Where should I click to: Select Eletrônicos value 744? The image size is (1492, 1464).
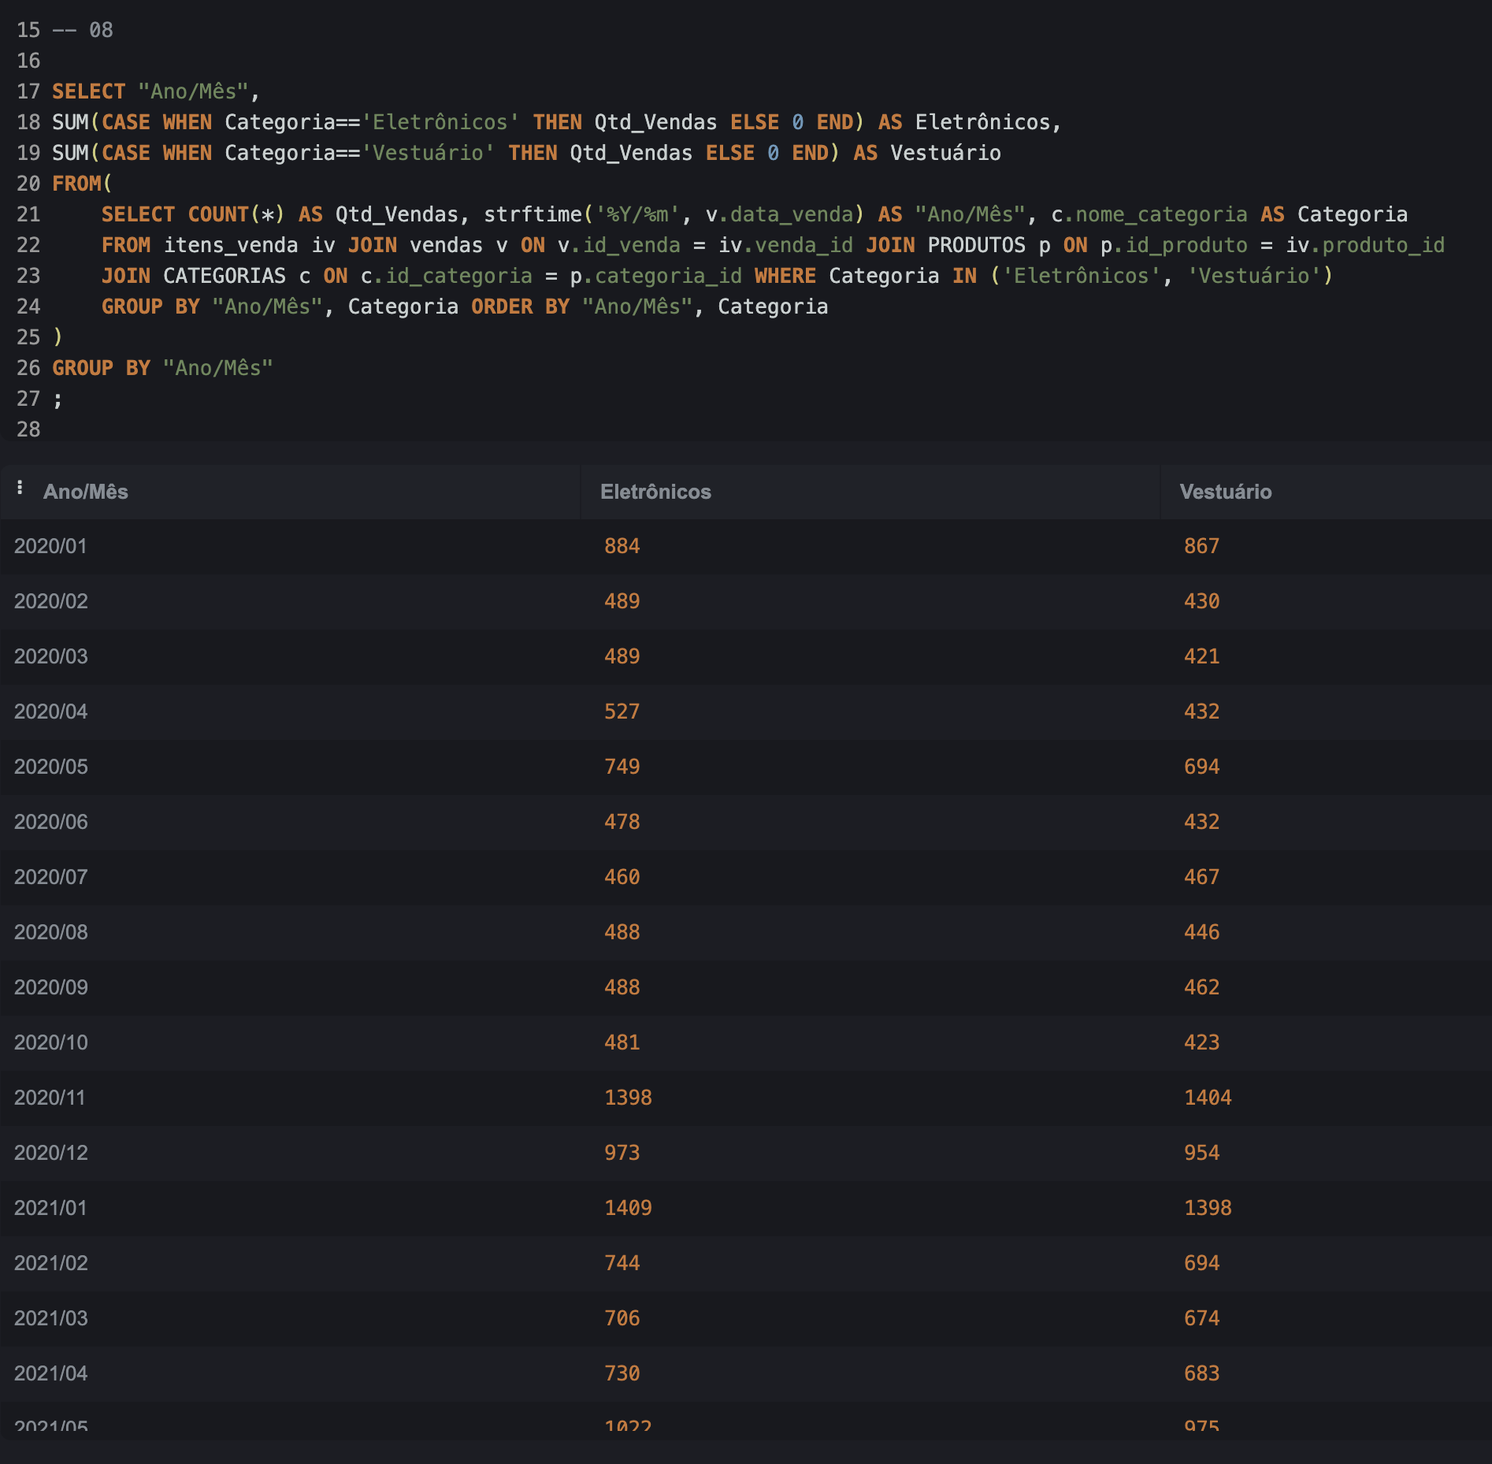[622, 1263]
